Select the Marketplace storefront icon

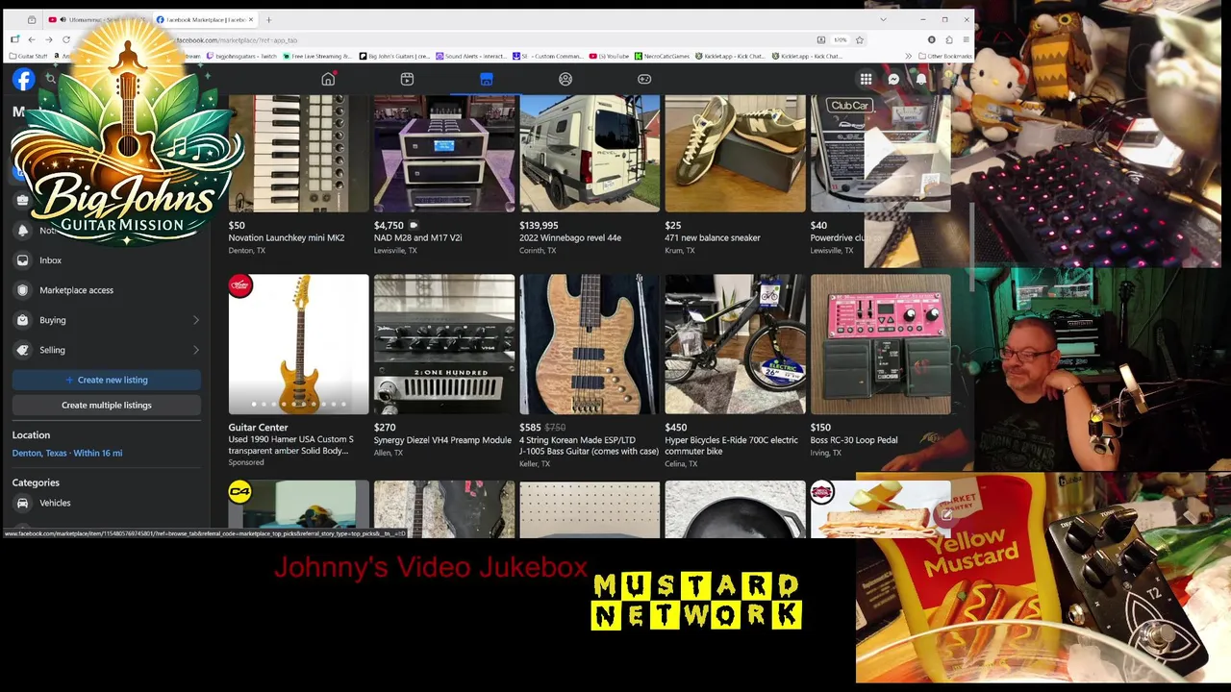pyautogui.click(x=486, y=79)
